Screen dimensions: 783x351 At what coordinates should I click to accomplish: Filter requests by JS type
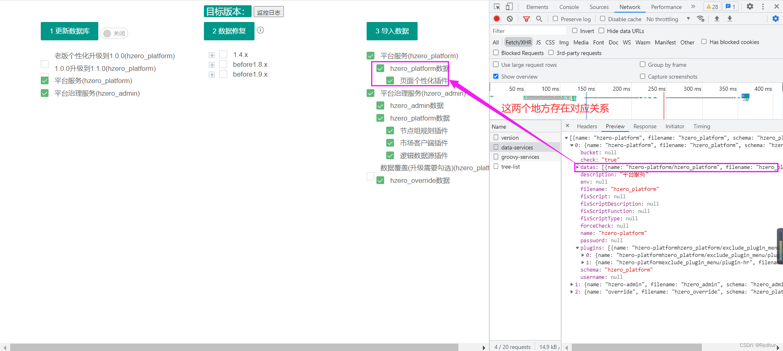pyautogui.click(x=538, y=42)
